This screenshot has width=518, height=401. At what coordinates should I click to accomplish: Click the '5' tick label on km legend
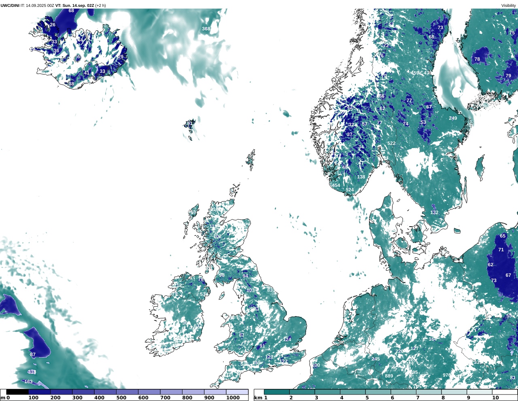[367, 398]
